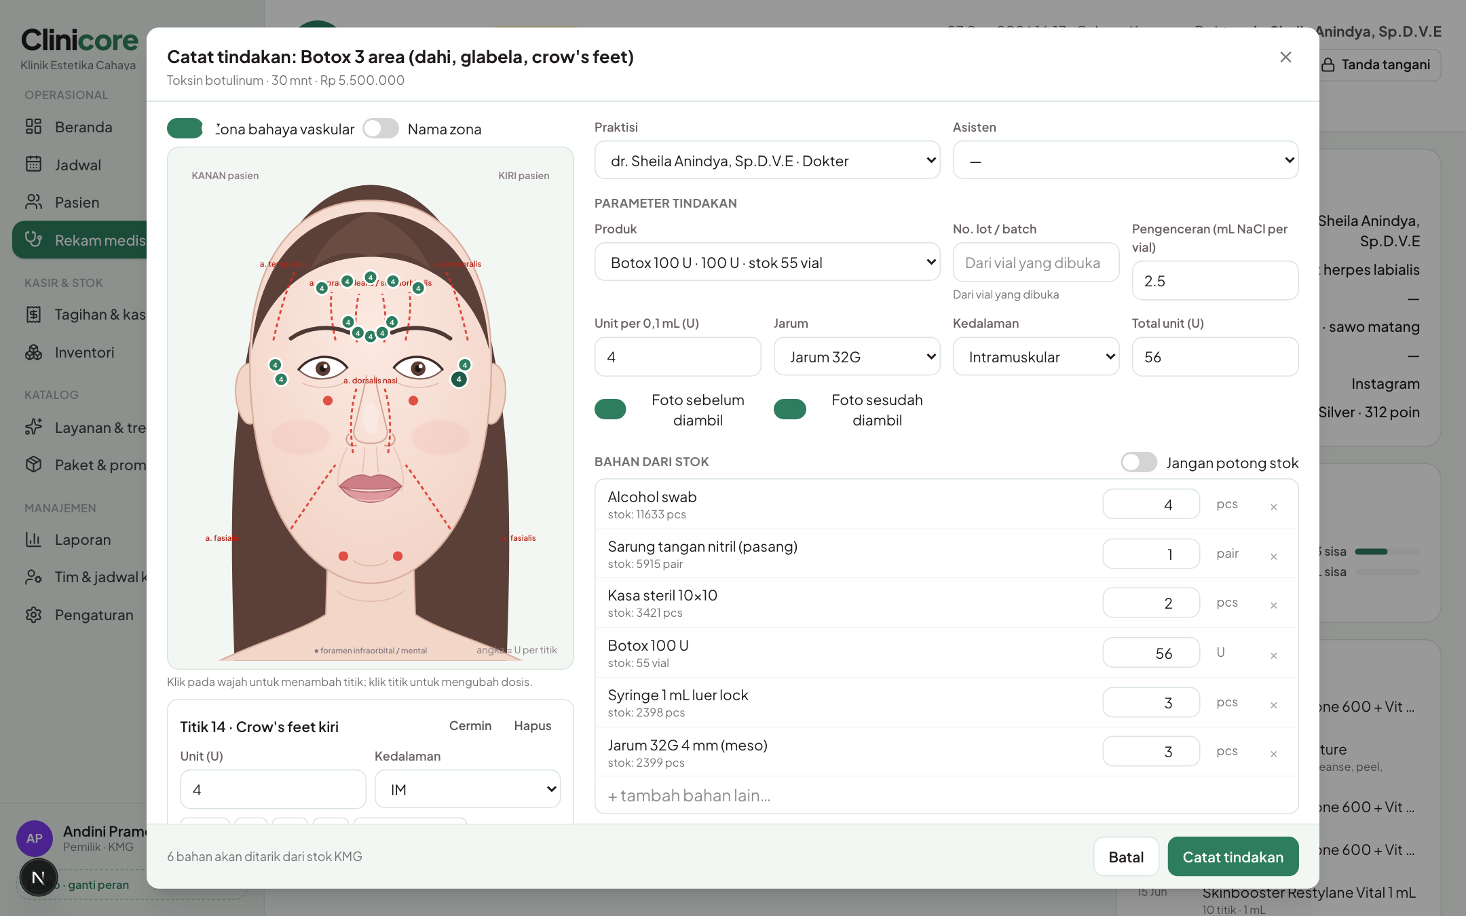Screen dimensions: 1466x916
Task: Click the text "stok: 11633 pcs"
Action: [647, 514]
